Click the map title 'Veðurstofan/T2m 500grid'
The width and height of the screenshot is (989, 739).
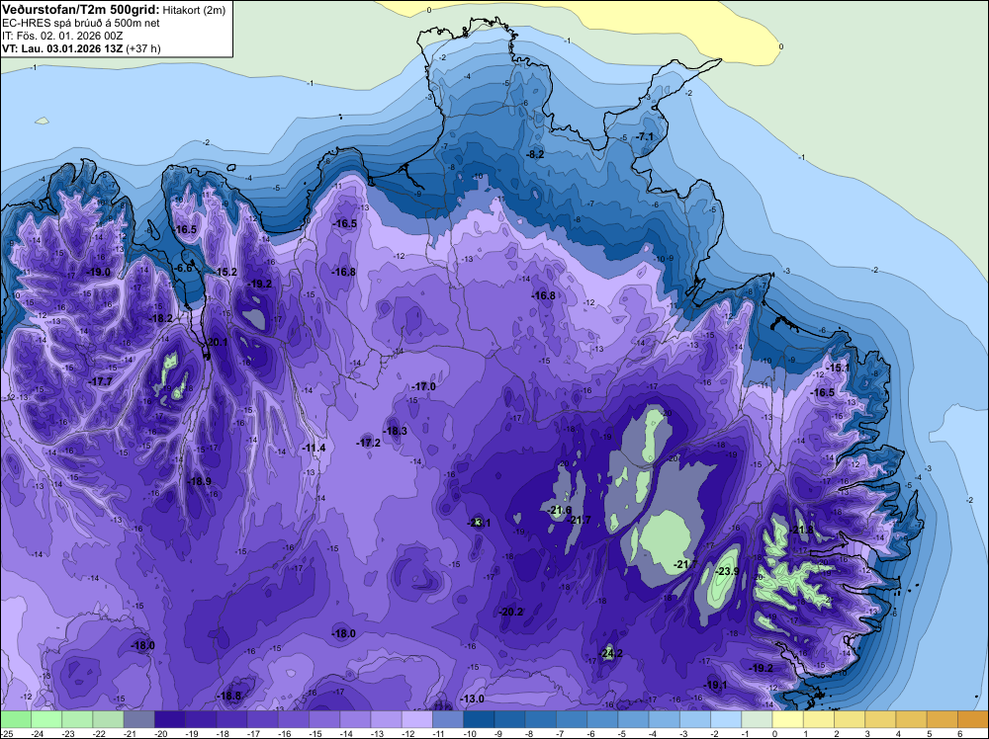[x=81, y=10]
